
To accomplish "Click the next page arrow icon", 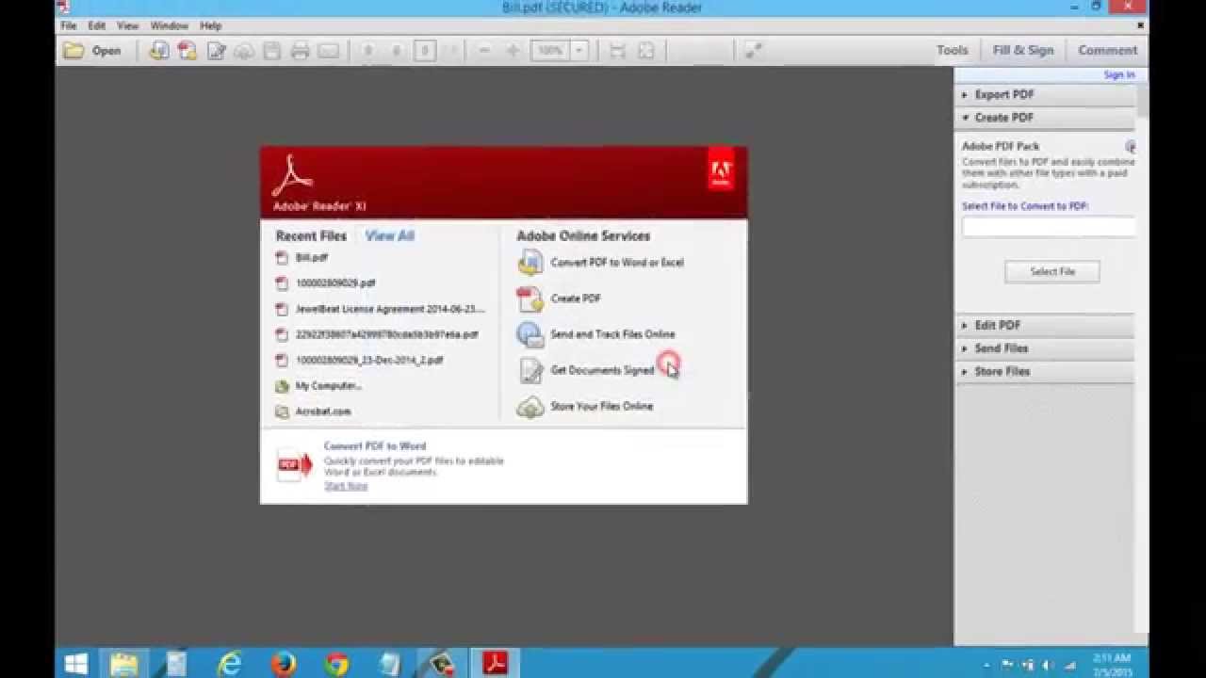I will pyautogui.click(x=397, y=51).
